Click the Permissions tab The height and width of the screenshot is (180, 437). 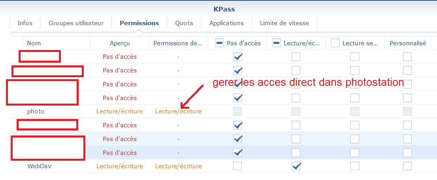[139, 23]
